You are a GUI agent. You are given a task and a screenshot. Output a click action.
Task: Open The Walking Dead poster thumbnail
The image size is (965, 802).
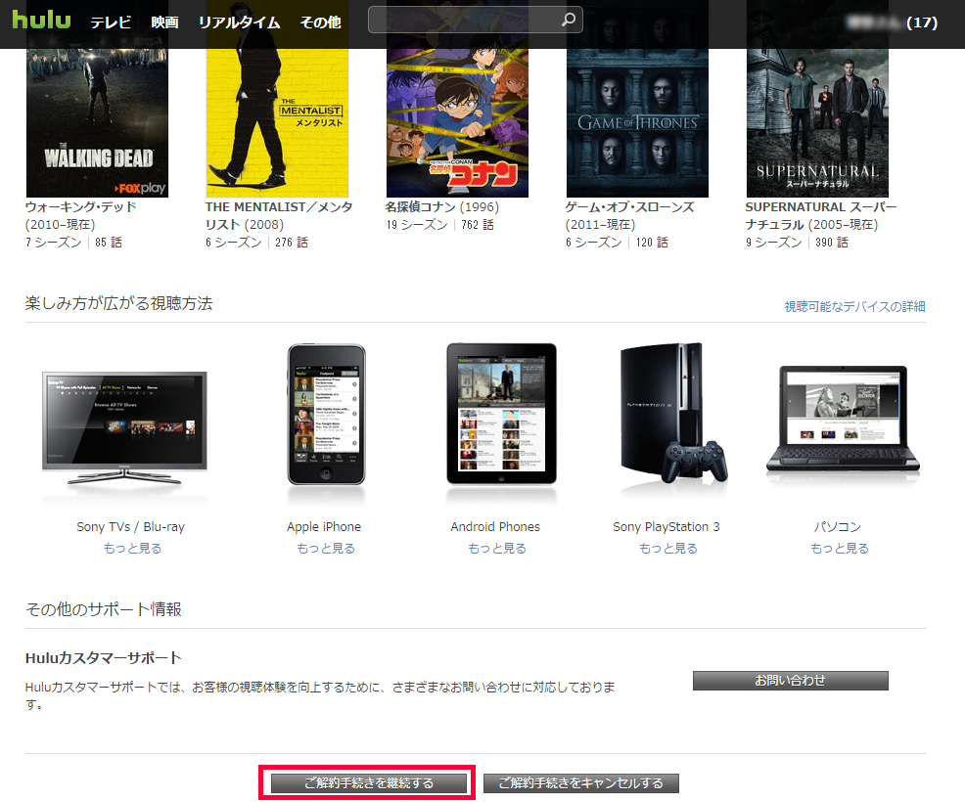[x=97, y=123]
